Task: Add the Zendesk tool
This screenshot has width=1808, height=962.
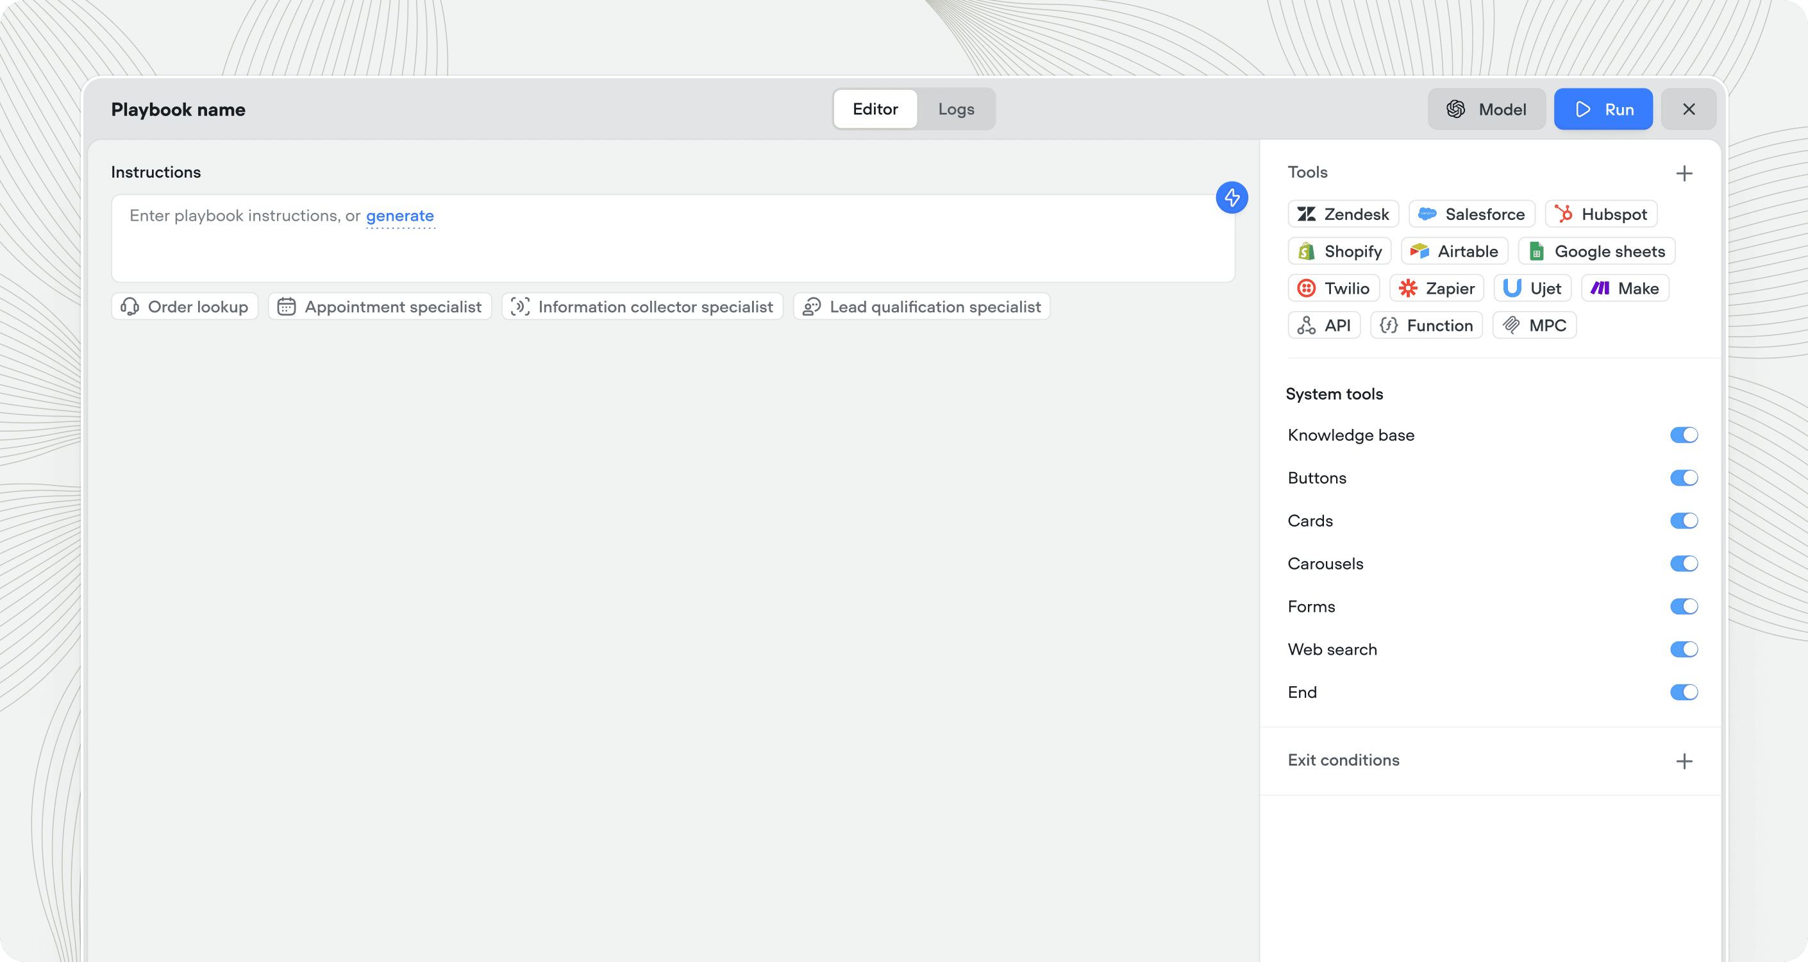Action: (x=1343, y=214)
